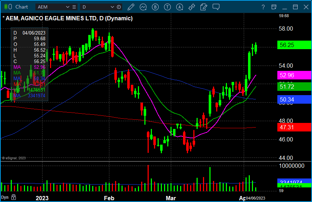Click the speech bubble comment icon

click(216, 7)
